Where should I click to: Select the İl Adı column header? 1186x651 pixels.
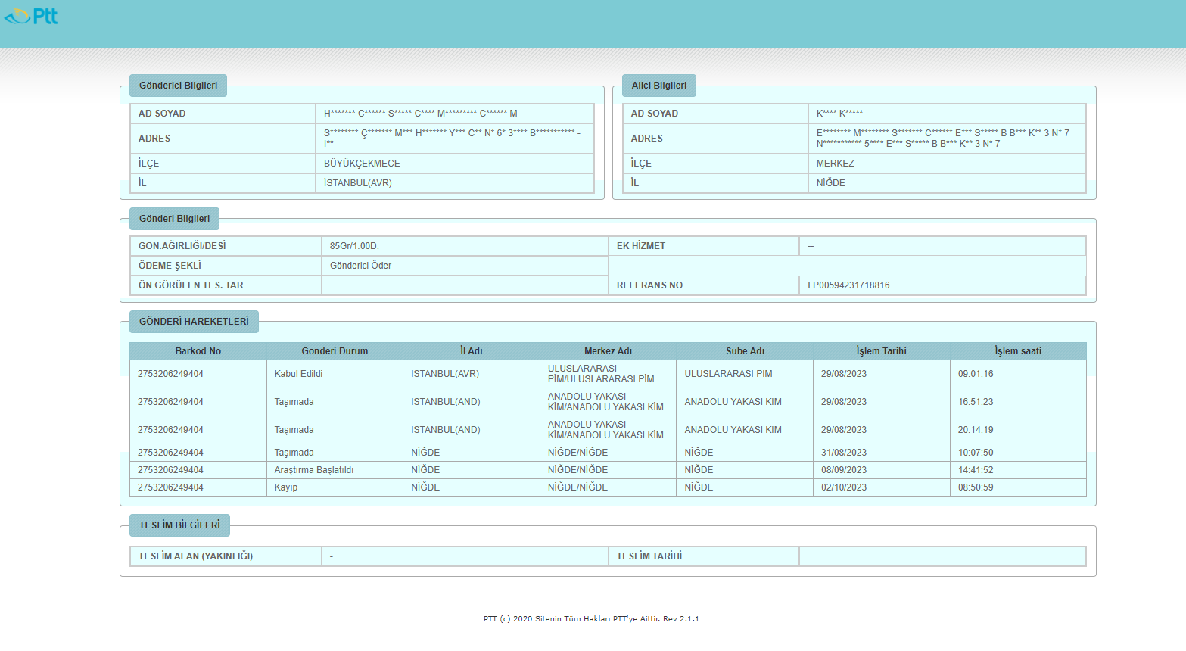[x=472, y=351]
